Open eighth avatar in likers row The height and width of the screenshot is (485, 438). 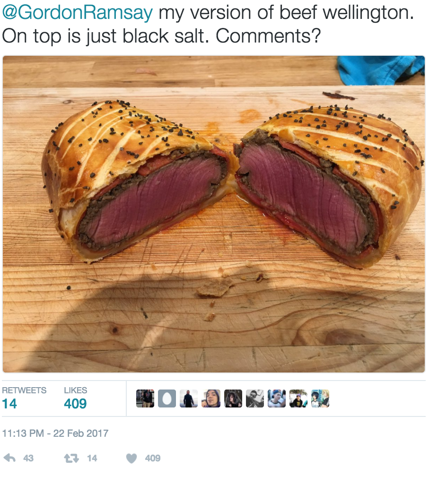pyautogui.click(x=298, y=398)
